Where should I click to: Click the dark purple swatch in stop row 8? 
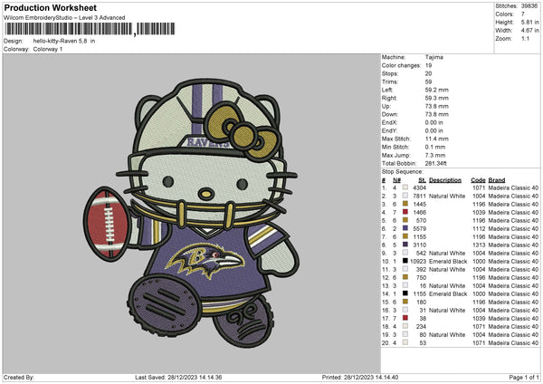405,245
